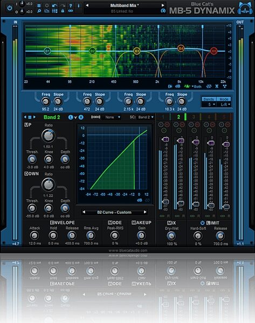Select next curve right of B2 Curve - Custom
Screen dimensions: 255x323
click(145, 212)
